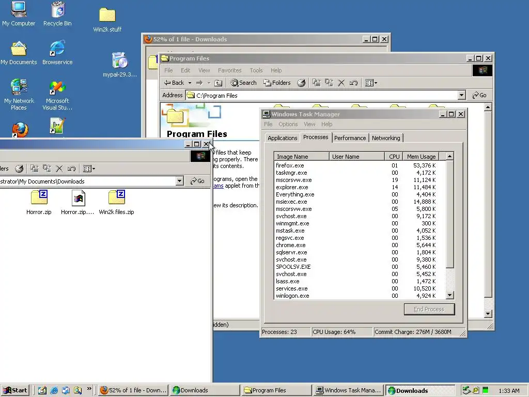The height and width of the screenshot is (397, 529).
Task: Select the Firefox desktop shortcut
Action: click(20, 130)
